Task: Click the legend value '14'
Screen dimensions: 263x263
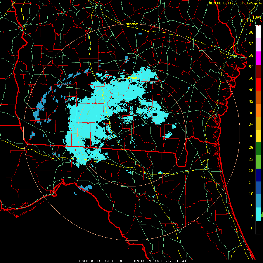Action: pos(251,182)
